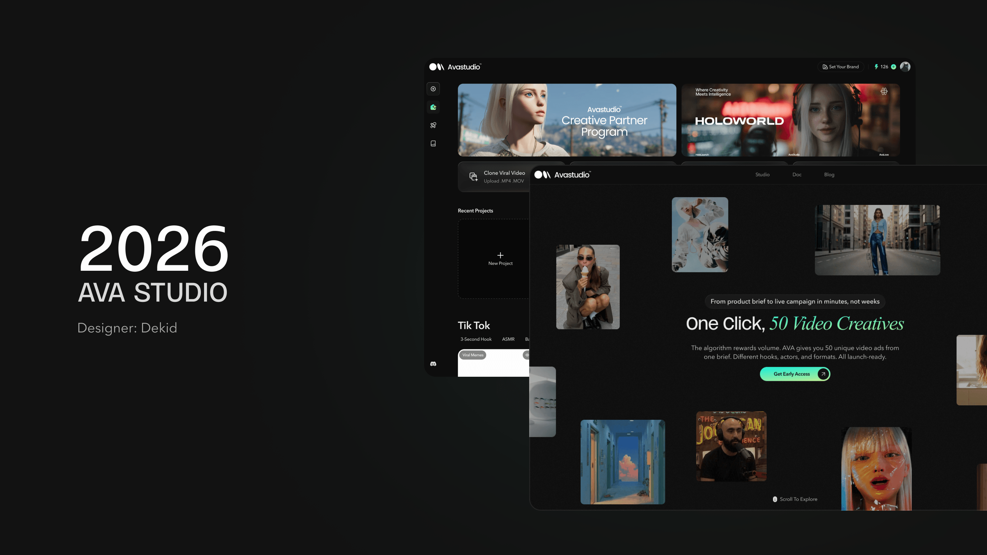Open the user avatar in dashboard header
The height and width of the screenshot is (555, 987).
pyautogui.click(x=905, y=67)
